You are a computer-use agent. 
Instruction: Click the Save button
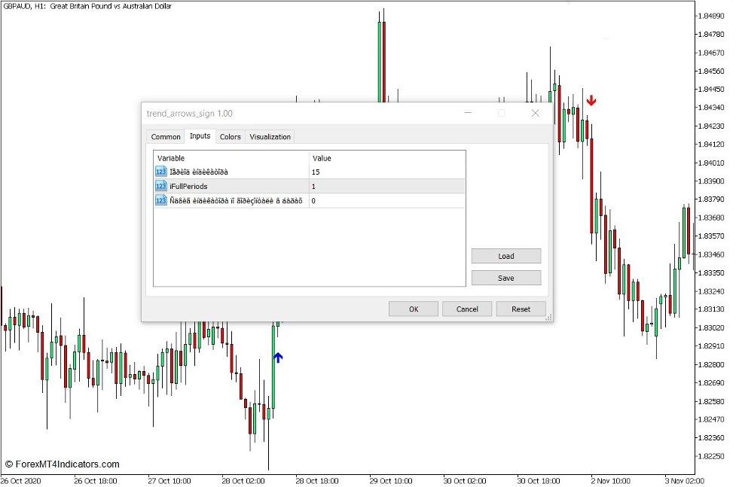(x=505, y=278)
